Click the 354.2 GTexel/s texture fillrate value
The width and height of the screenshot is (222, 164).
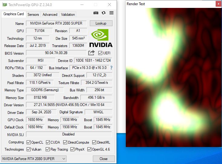[97, 83]
